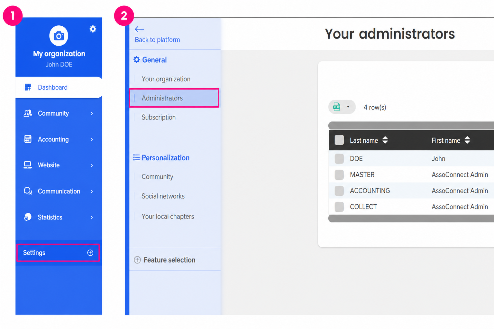494x329 pixels.
Task: Click the Feature selection plus icon
Action: [137, 260]
